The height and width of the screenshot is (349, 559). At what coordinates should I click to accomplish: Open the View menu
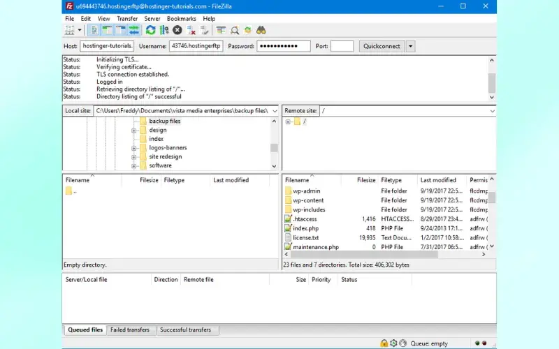pos(103,19)
